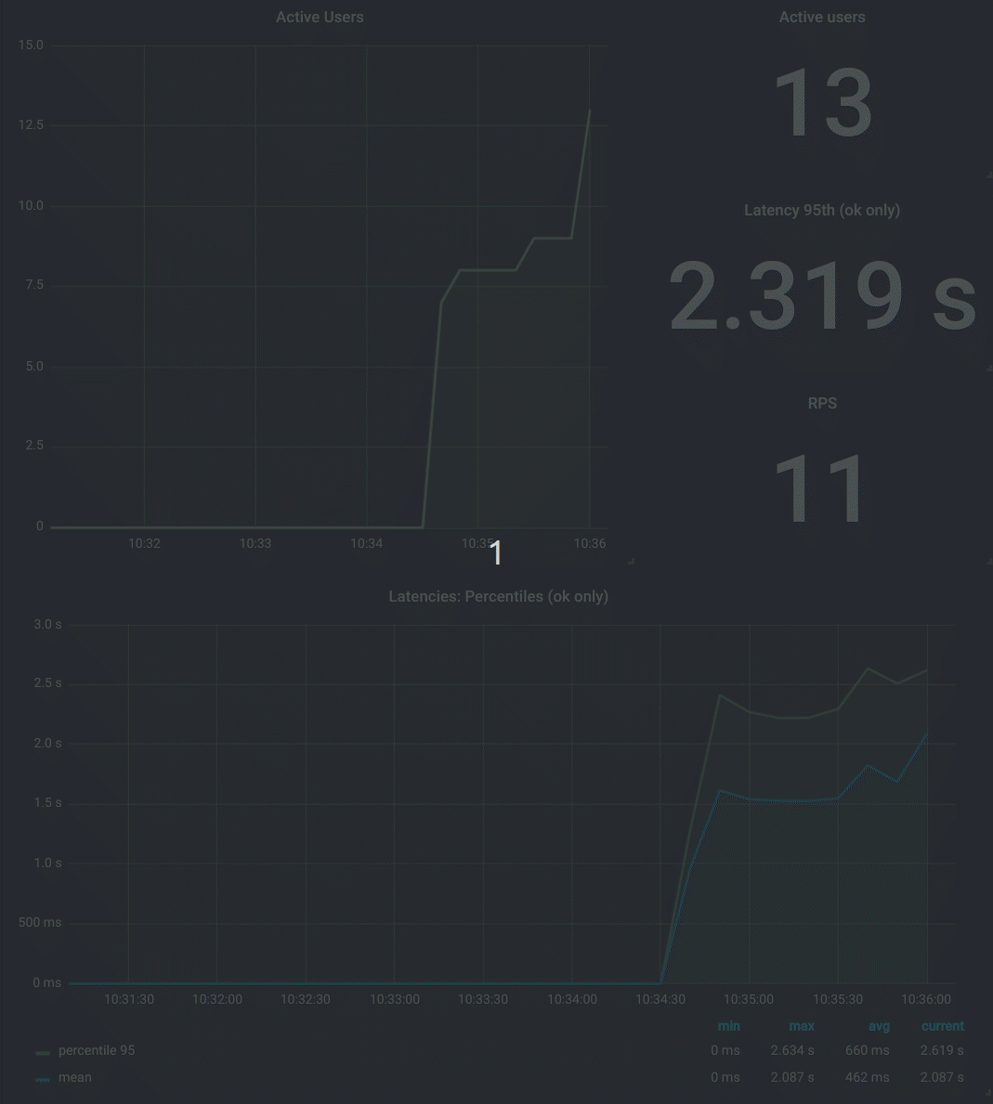Toggle the percentile 95 series in the legend
The image size is (993, 1104).
(x=97, y=1050)
